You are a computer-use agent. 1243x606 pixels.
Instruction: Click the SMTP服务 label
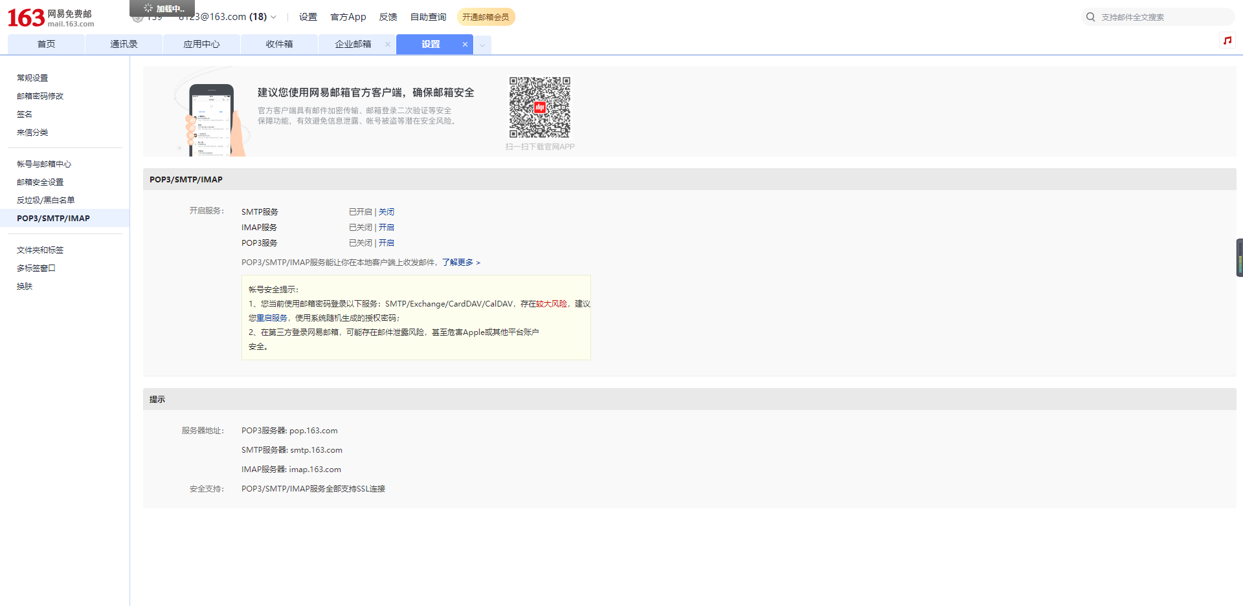pyautogui.click(x=260, y=211)
